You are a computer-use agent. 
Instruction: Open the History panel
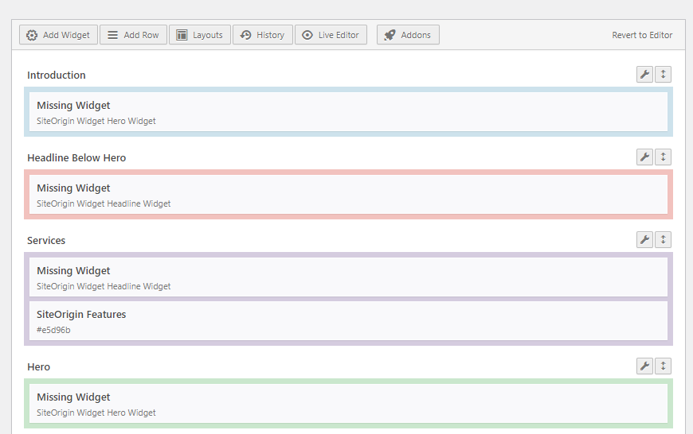pyautogui.click(x=263, y=35)
